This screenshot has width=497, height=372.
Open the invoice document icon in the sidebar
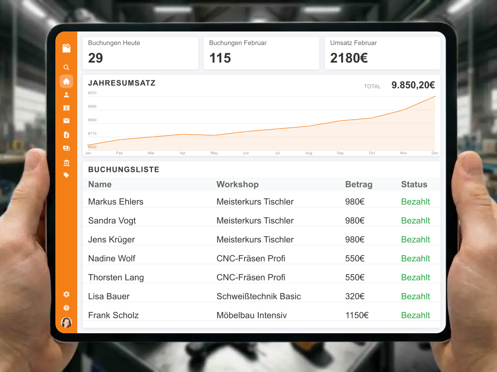click(x=66, y=135)
